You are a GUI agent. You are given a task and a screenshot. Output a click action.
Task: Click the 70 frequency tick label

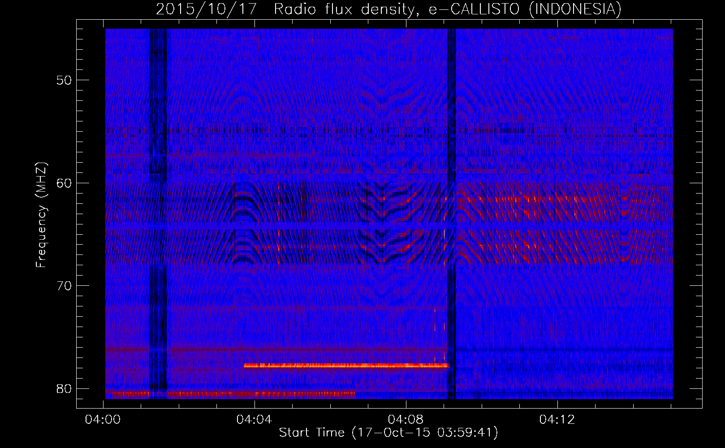[x=65, y=286]
